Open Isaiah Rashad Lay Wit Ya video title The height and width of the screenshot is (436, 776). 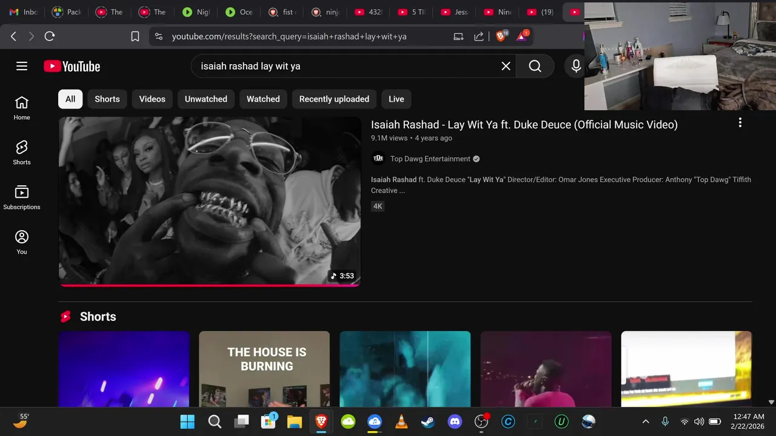(x=524, y=125)
